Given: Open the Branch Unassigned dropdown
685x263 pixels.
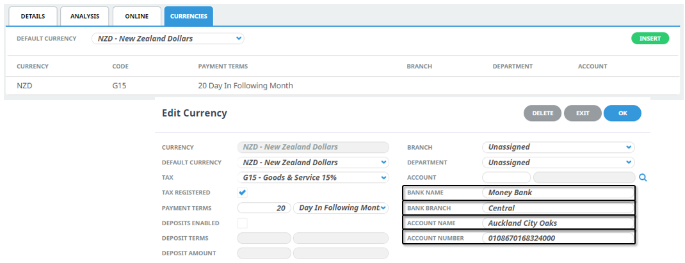Looking at the screenshot, I should [558, 147].
